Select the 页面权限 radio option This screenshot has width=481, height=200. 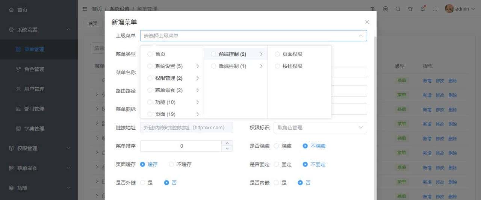click(277, 54)
